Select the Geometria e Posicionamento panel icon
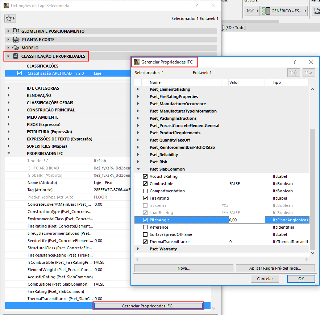This screenshot has width=320, height=315. (x=15, y=32)
